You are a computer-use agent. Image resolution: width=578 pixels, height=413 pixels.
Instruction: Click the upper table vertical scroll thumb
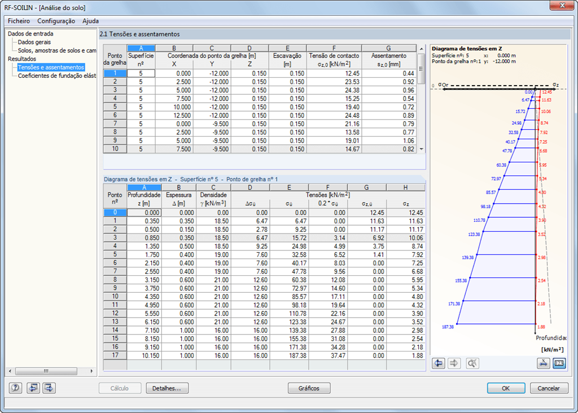coord(421,69)
